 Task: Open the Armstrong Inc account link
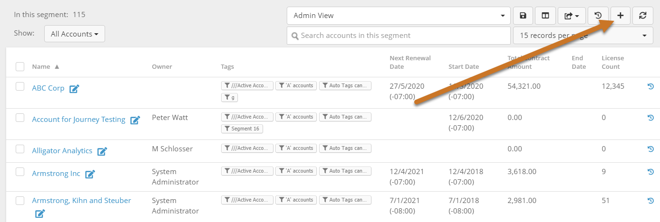click(56, 174)
